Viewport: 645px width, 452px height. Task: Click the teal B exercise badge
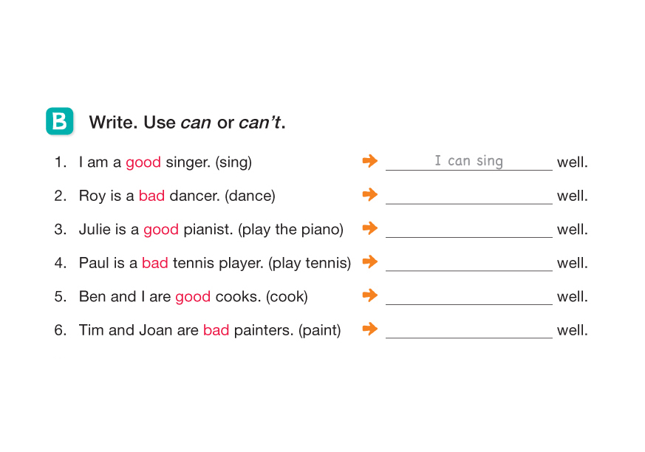(x=59, y=121)
